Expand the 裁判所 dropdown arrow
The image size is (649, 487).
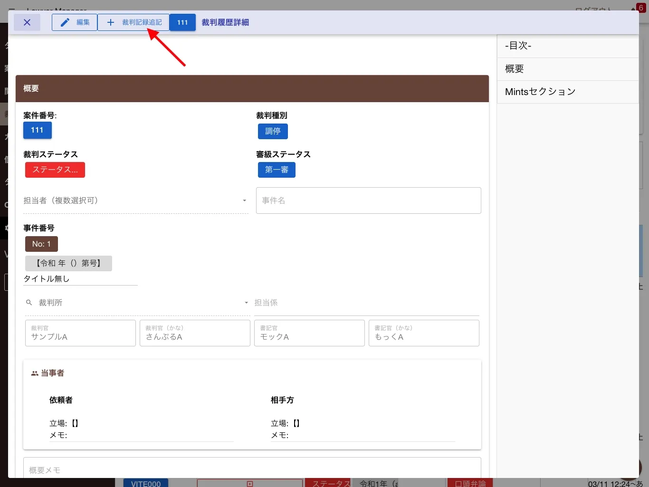(x=246, y=303)
